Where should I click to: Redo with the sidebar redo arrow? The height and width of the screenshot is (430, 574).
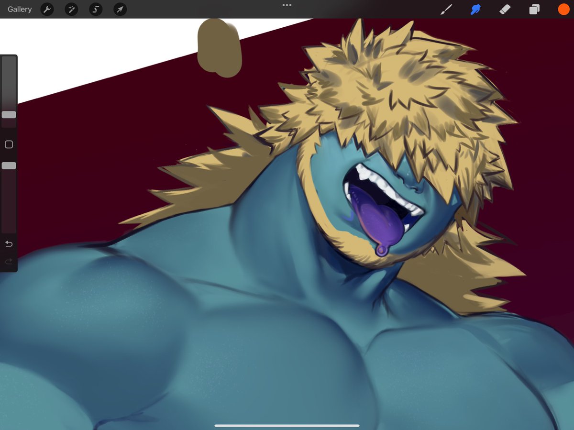tap(9, 262)
